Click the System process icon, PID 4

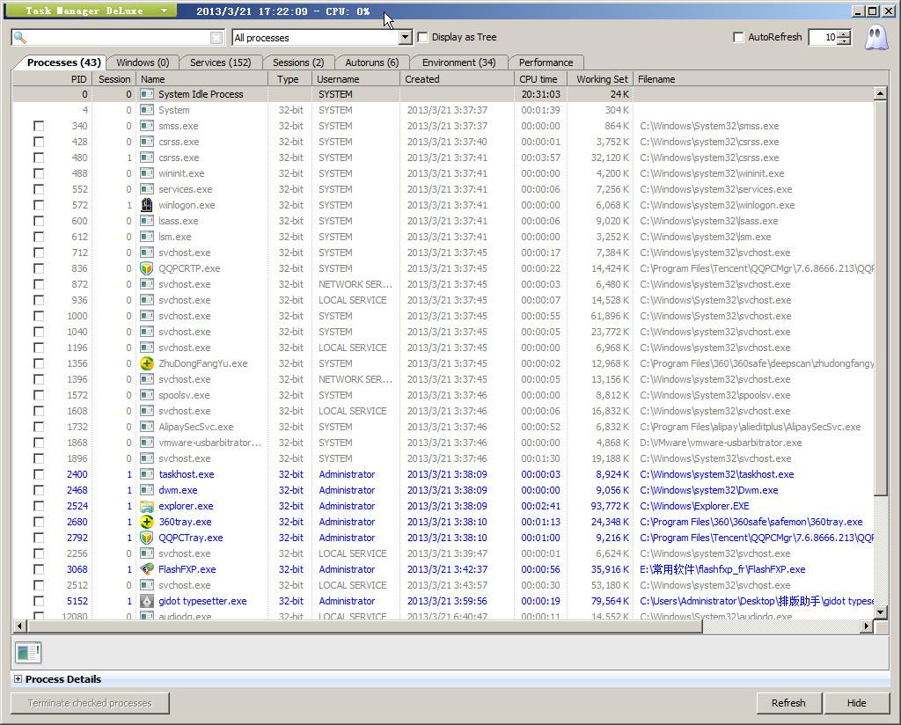click(x=147, y=110)
